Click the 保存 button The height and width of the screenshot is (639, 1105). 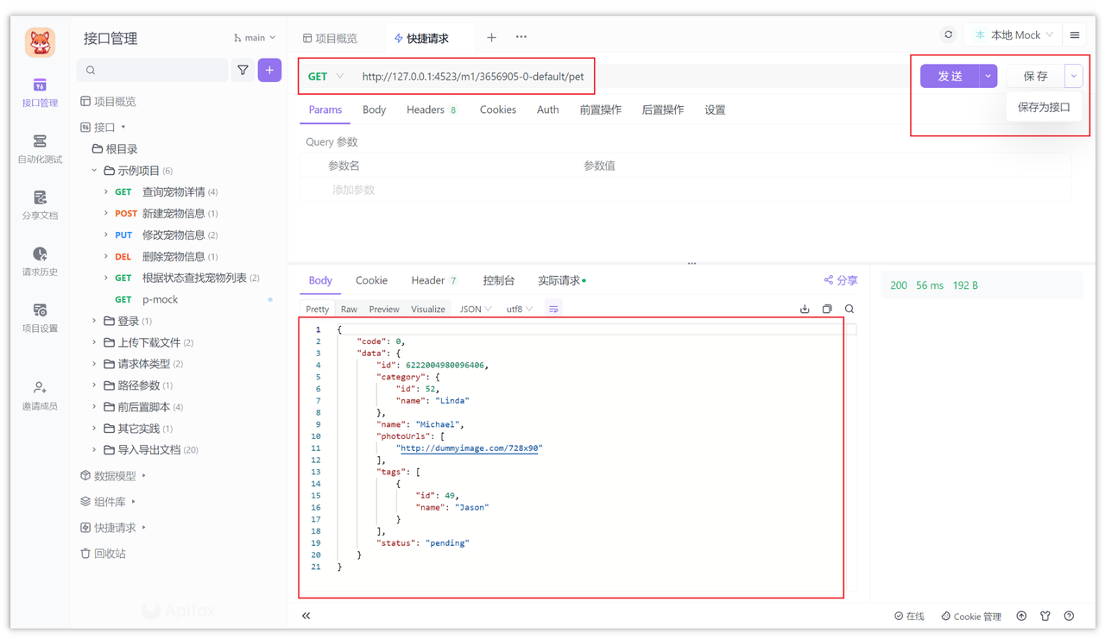(1035, 76)
